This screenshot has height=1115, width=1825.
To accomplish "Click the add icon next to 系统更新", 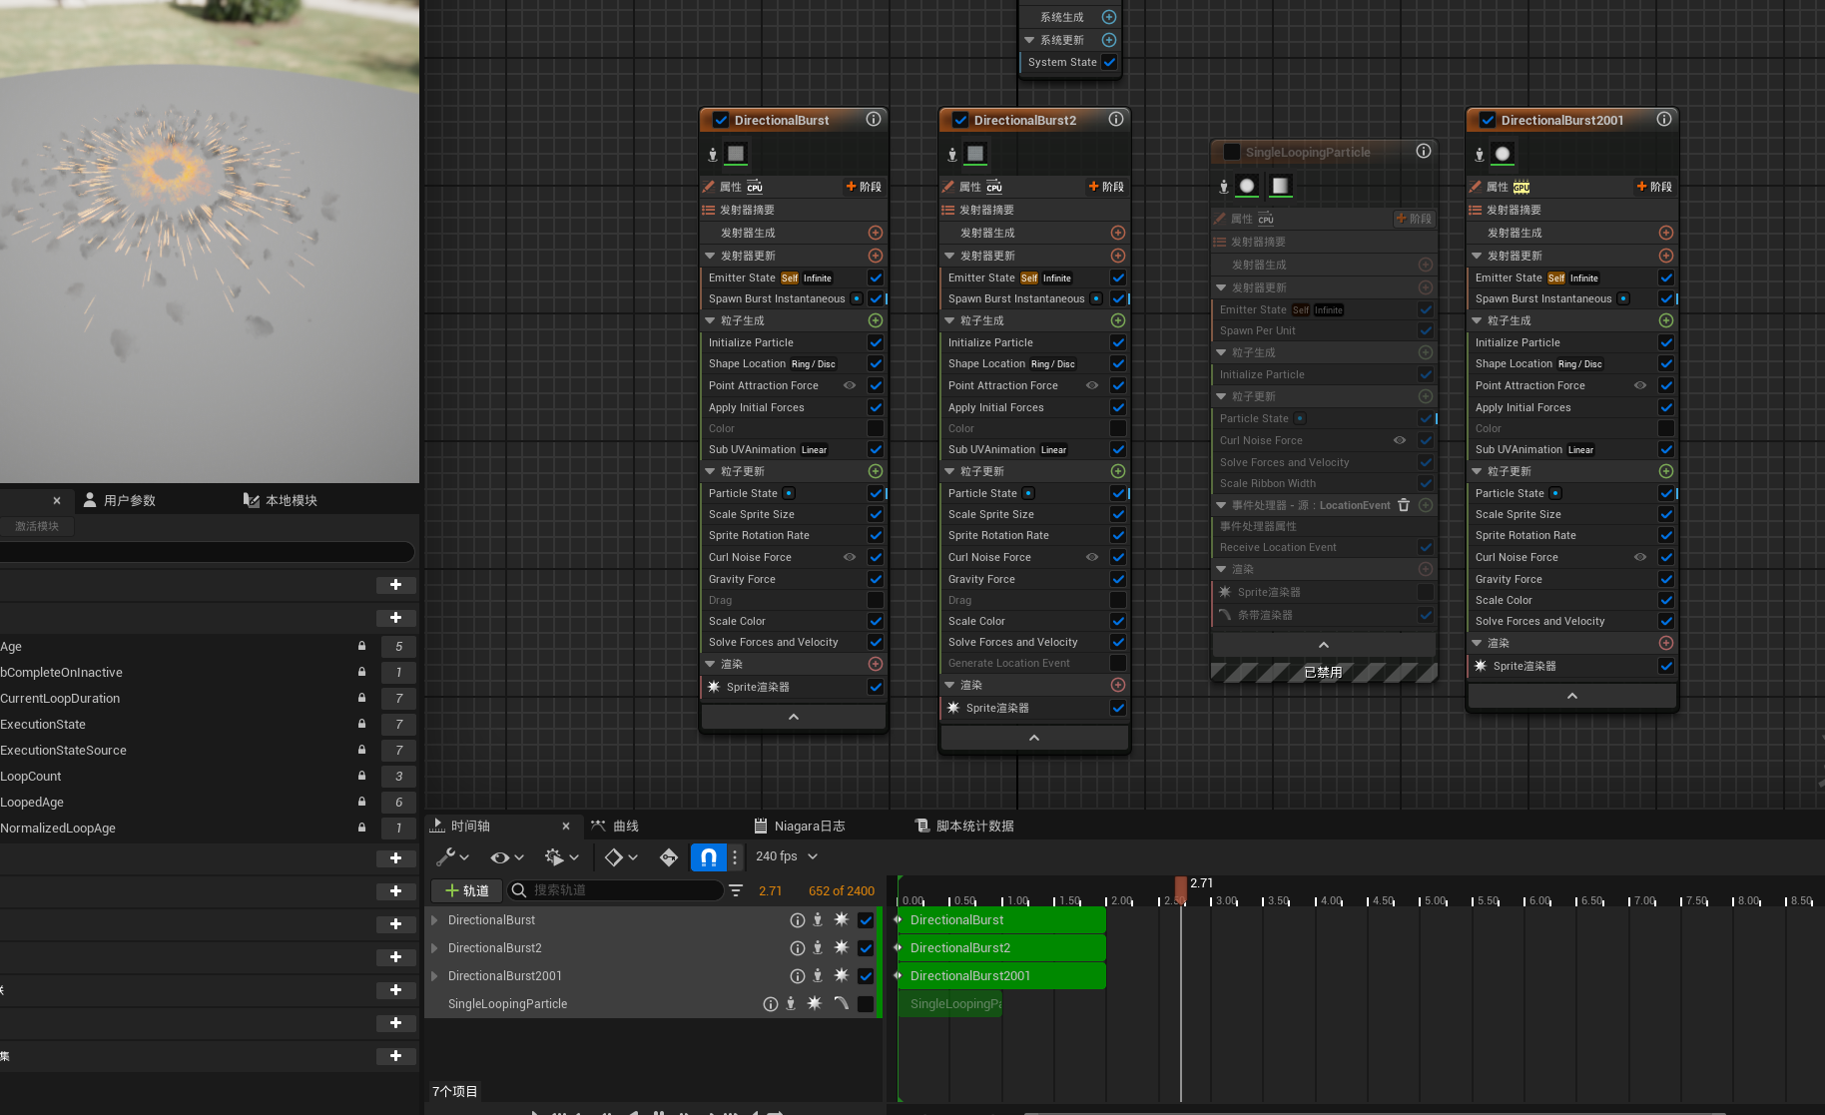I will click(1109, 40).
